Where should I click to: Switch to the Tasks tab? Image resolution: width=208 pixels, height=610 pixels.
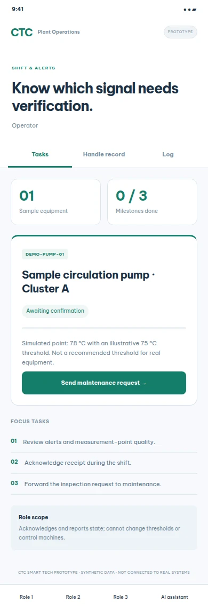40,154
